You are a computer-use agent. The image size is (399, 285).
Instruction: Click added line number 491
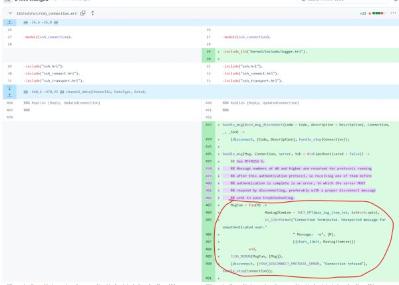coord(208,278)
